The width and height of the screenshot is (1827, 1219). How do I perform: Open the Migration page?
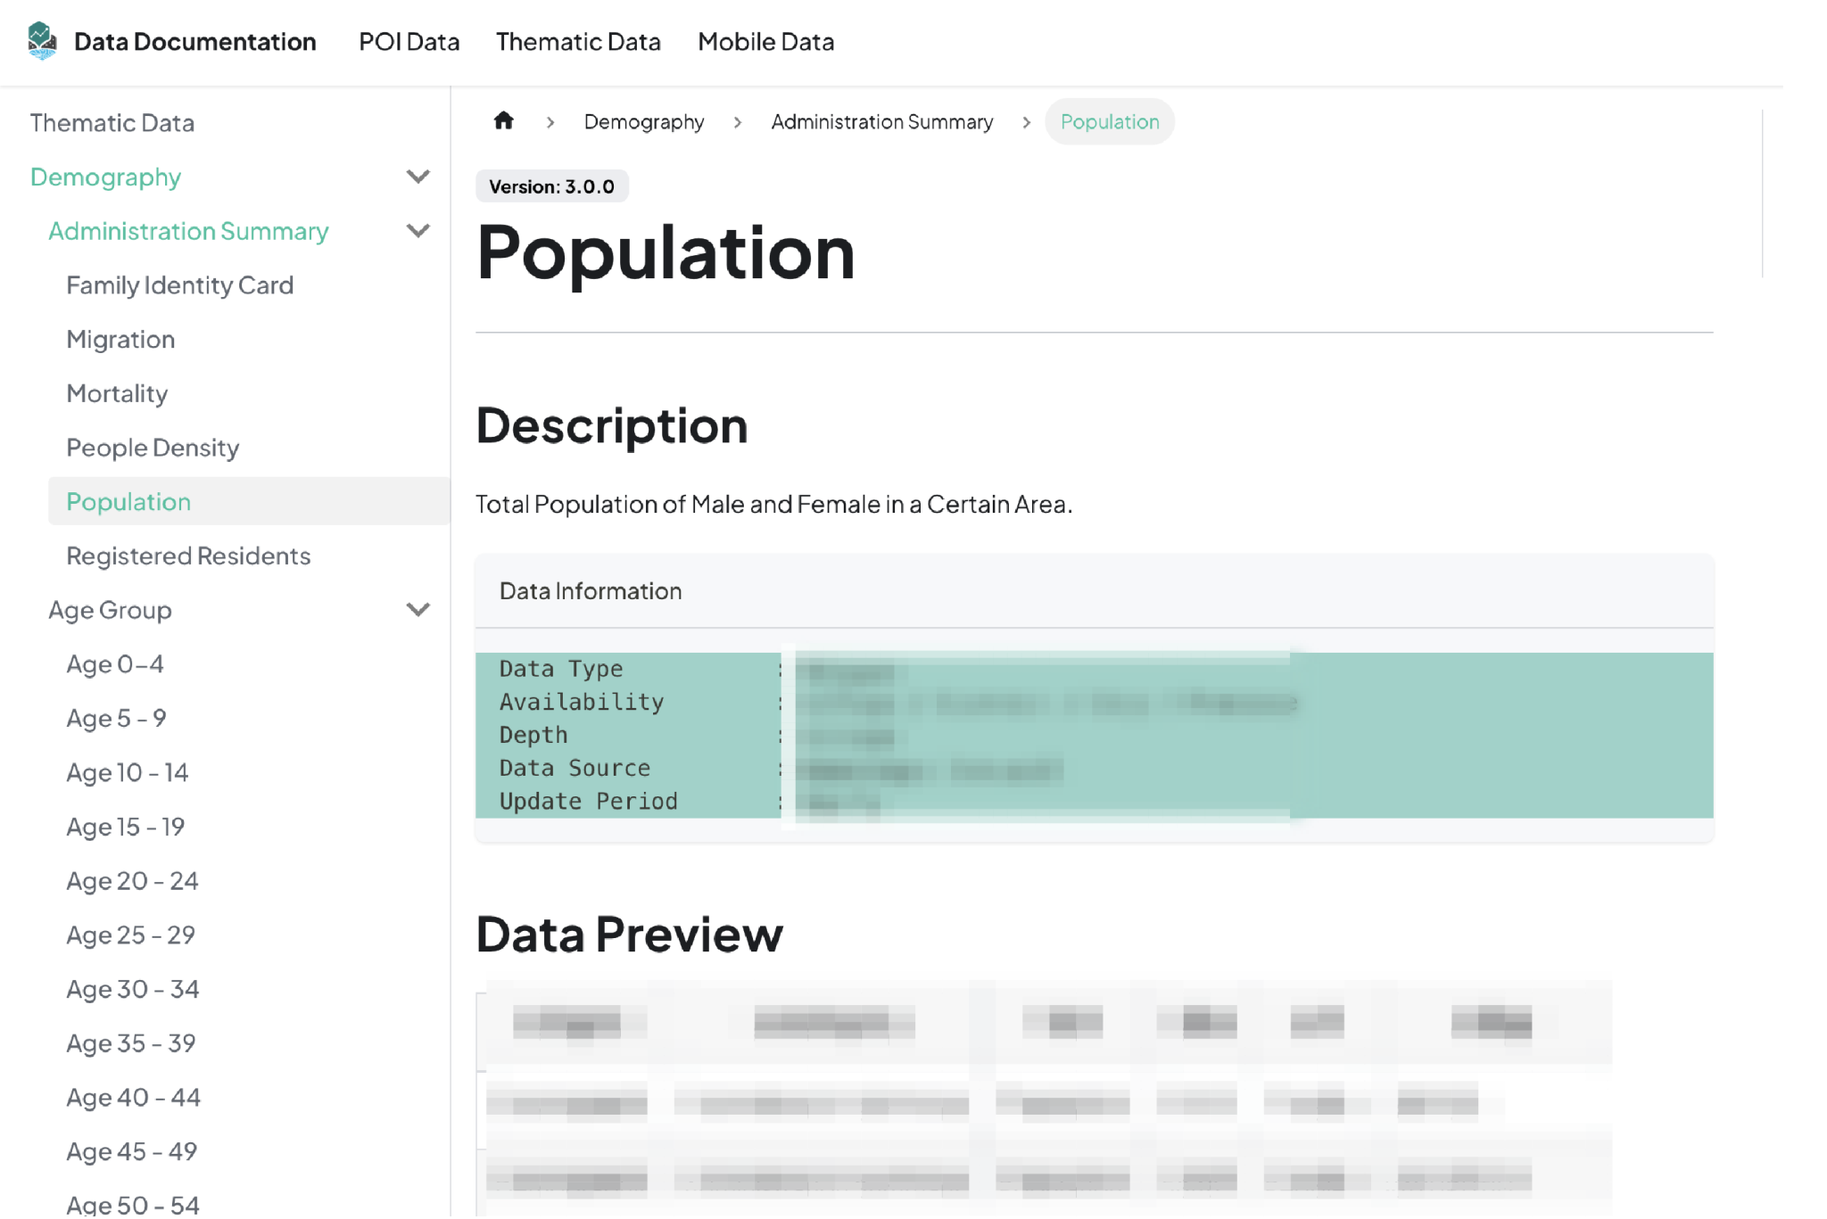[120, 340]
